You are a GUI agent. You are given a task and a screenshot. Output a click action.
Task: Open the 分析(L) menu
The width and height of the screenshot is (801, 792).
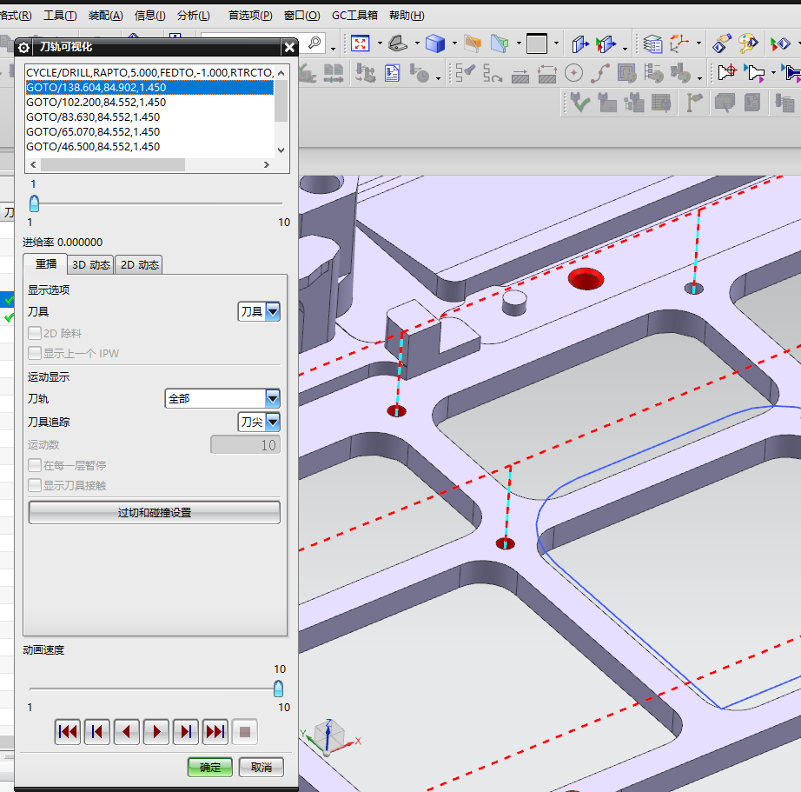click(193, 16)
